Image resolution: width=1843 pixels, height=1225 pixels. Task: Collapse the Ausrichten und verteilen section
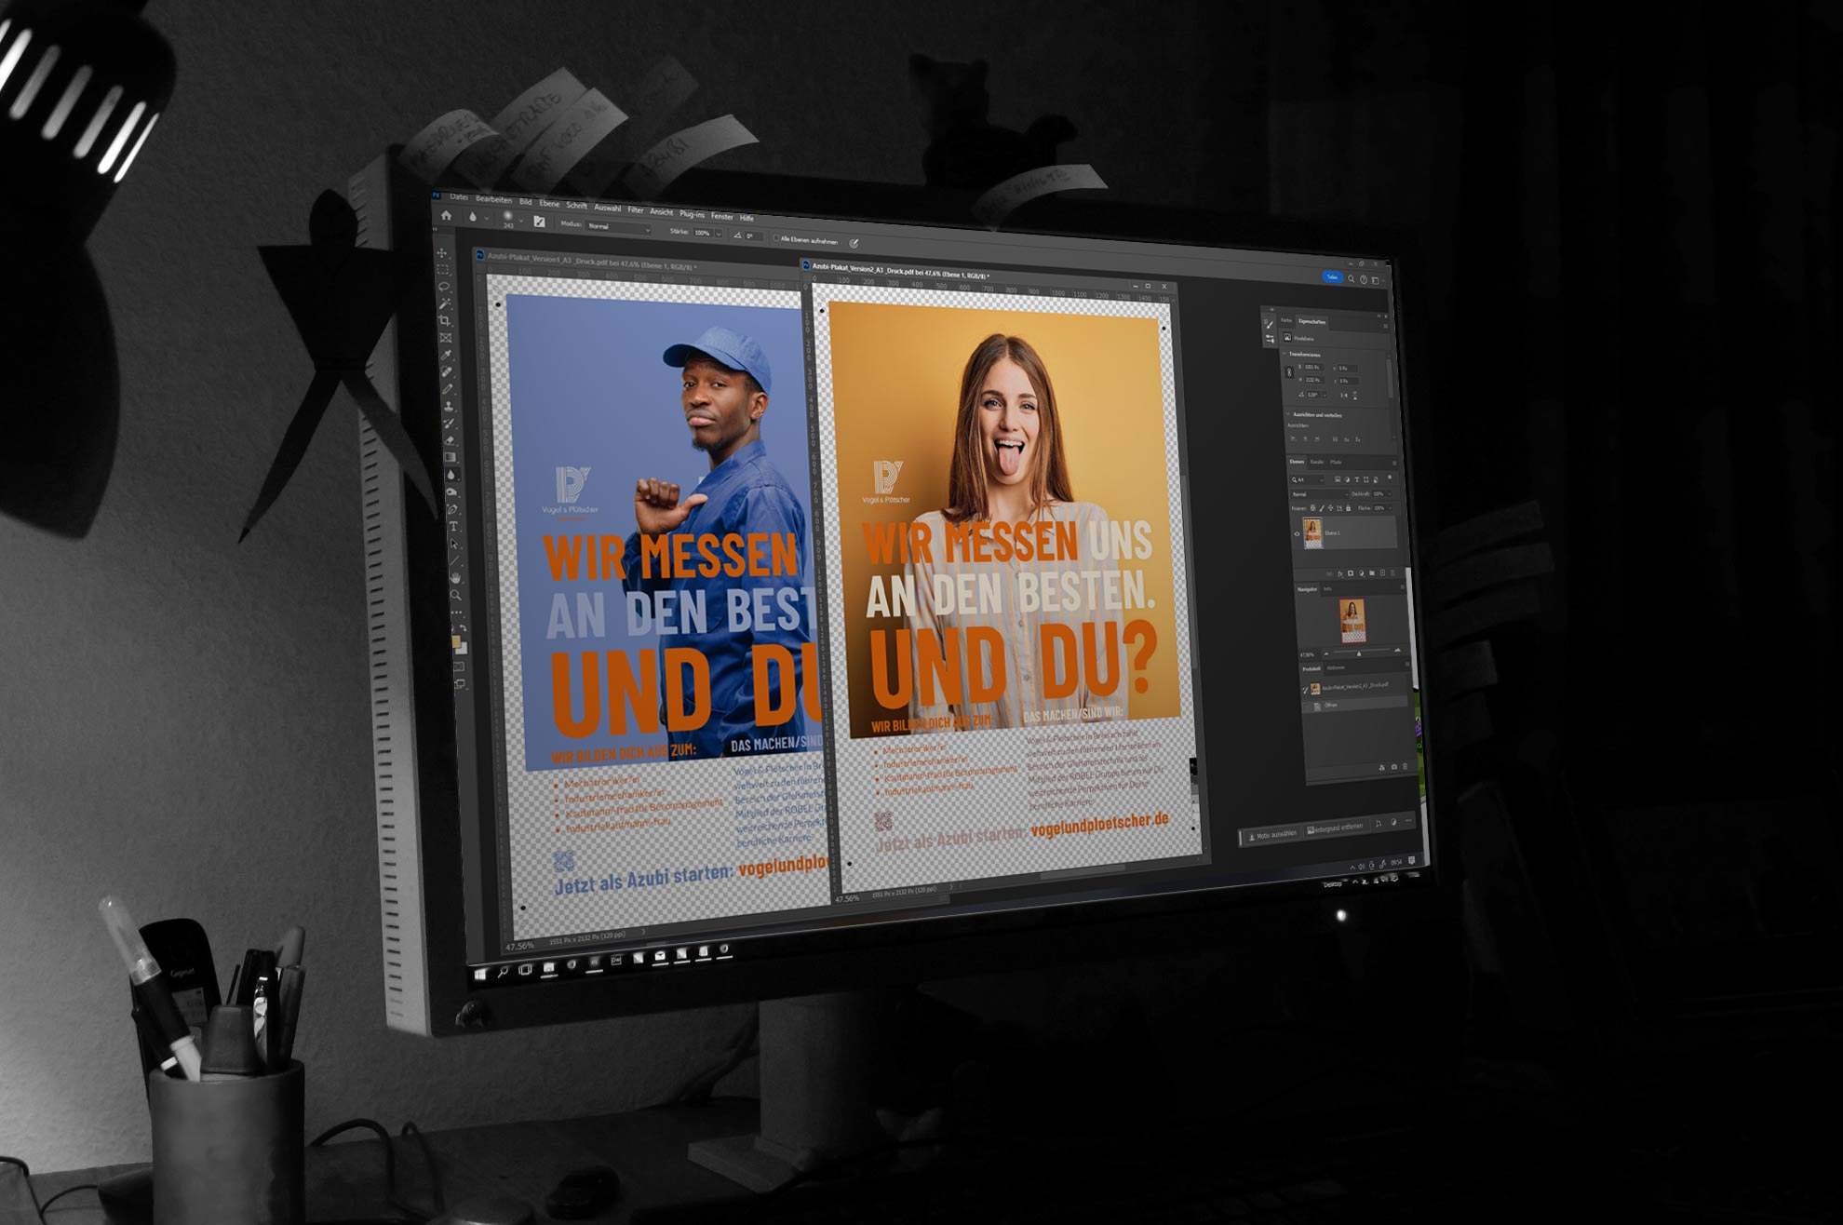1288,414
